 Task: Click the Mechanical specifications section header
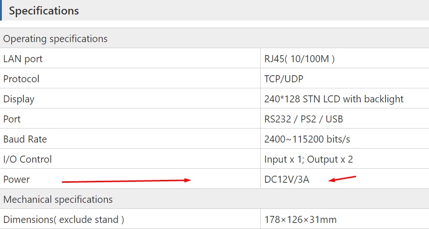58,200
